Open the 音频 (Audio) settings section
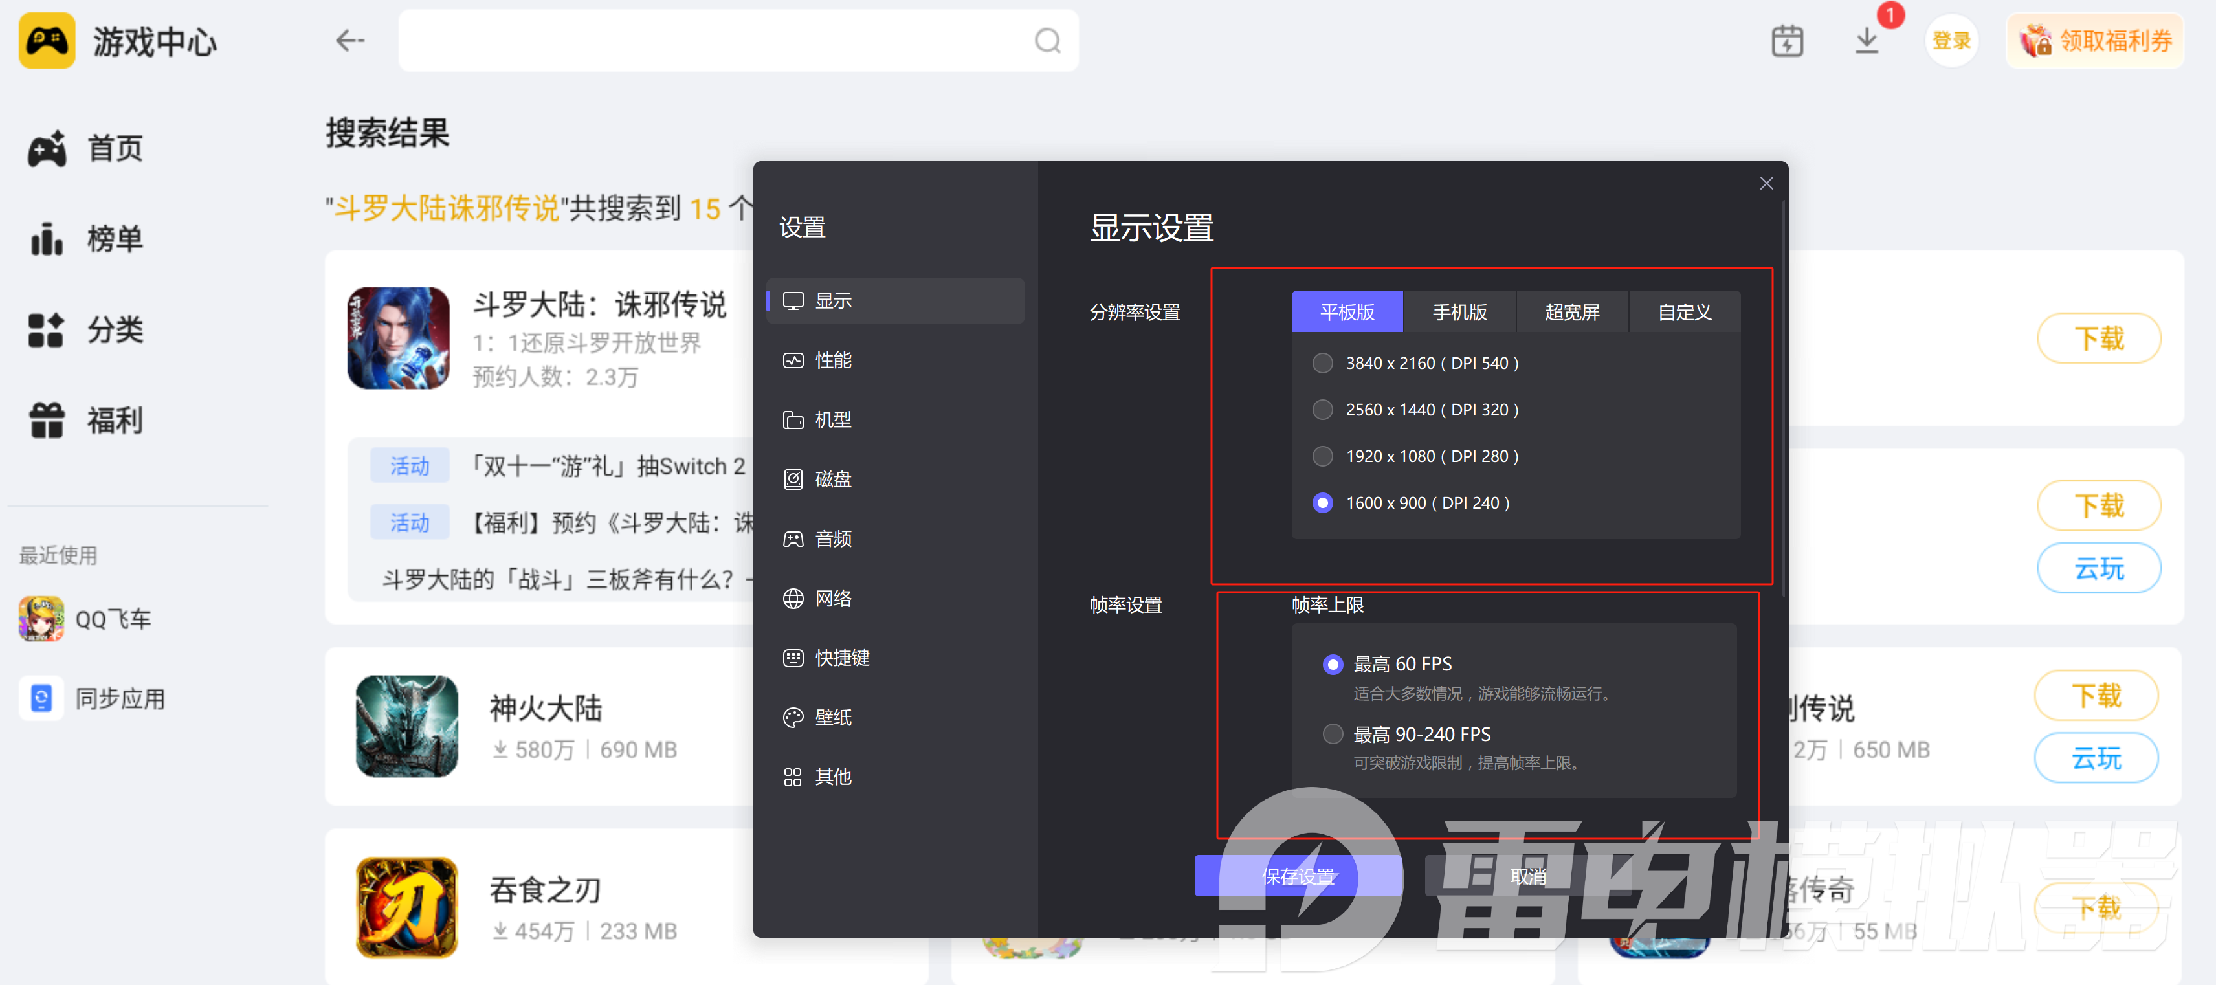Image resolution: width=2216 pixels, height=985 pixels. click(832, 538)
